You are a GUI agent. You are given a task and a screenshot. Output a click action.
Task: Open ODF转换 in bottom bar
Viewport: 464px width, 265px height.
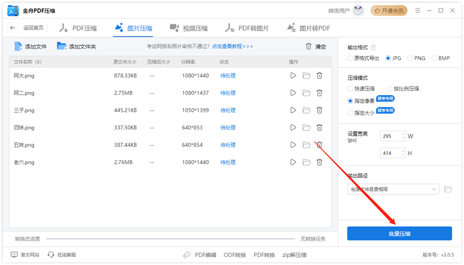click(x=235, y=255)
